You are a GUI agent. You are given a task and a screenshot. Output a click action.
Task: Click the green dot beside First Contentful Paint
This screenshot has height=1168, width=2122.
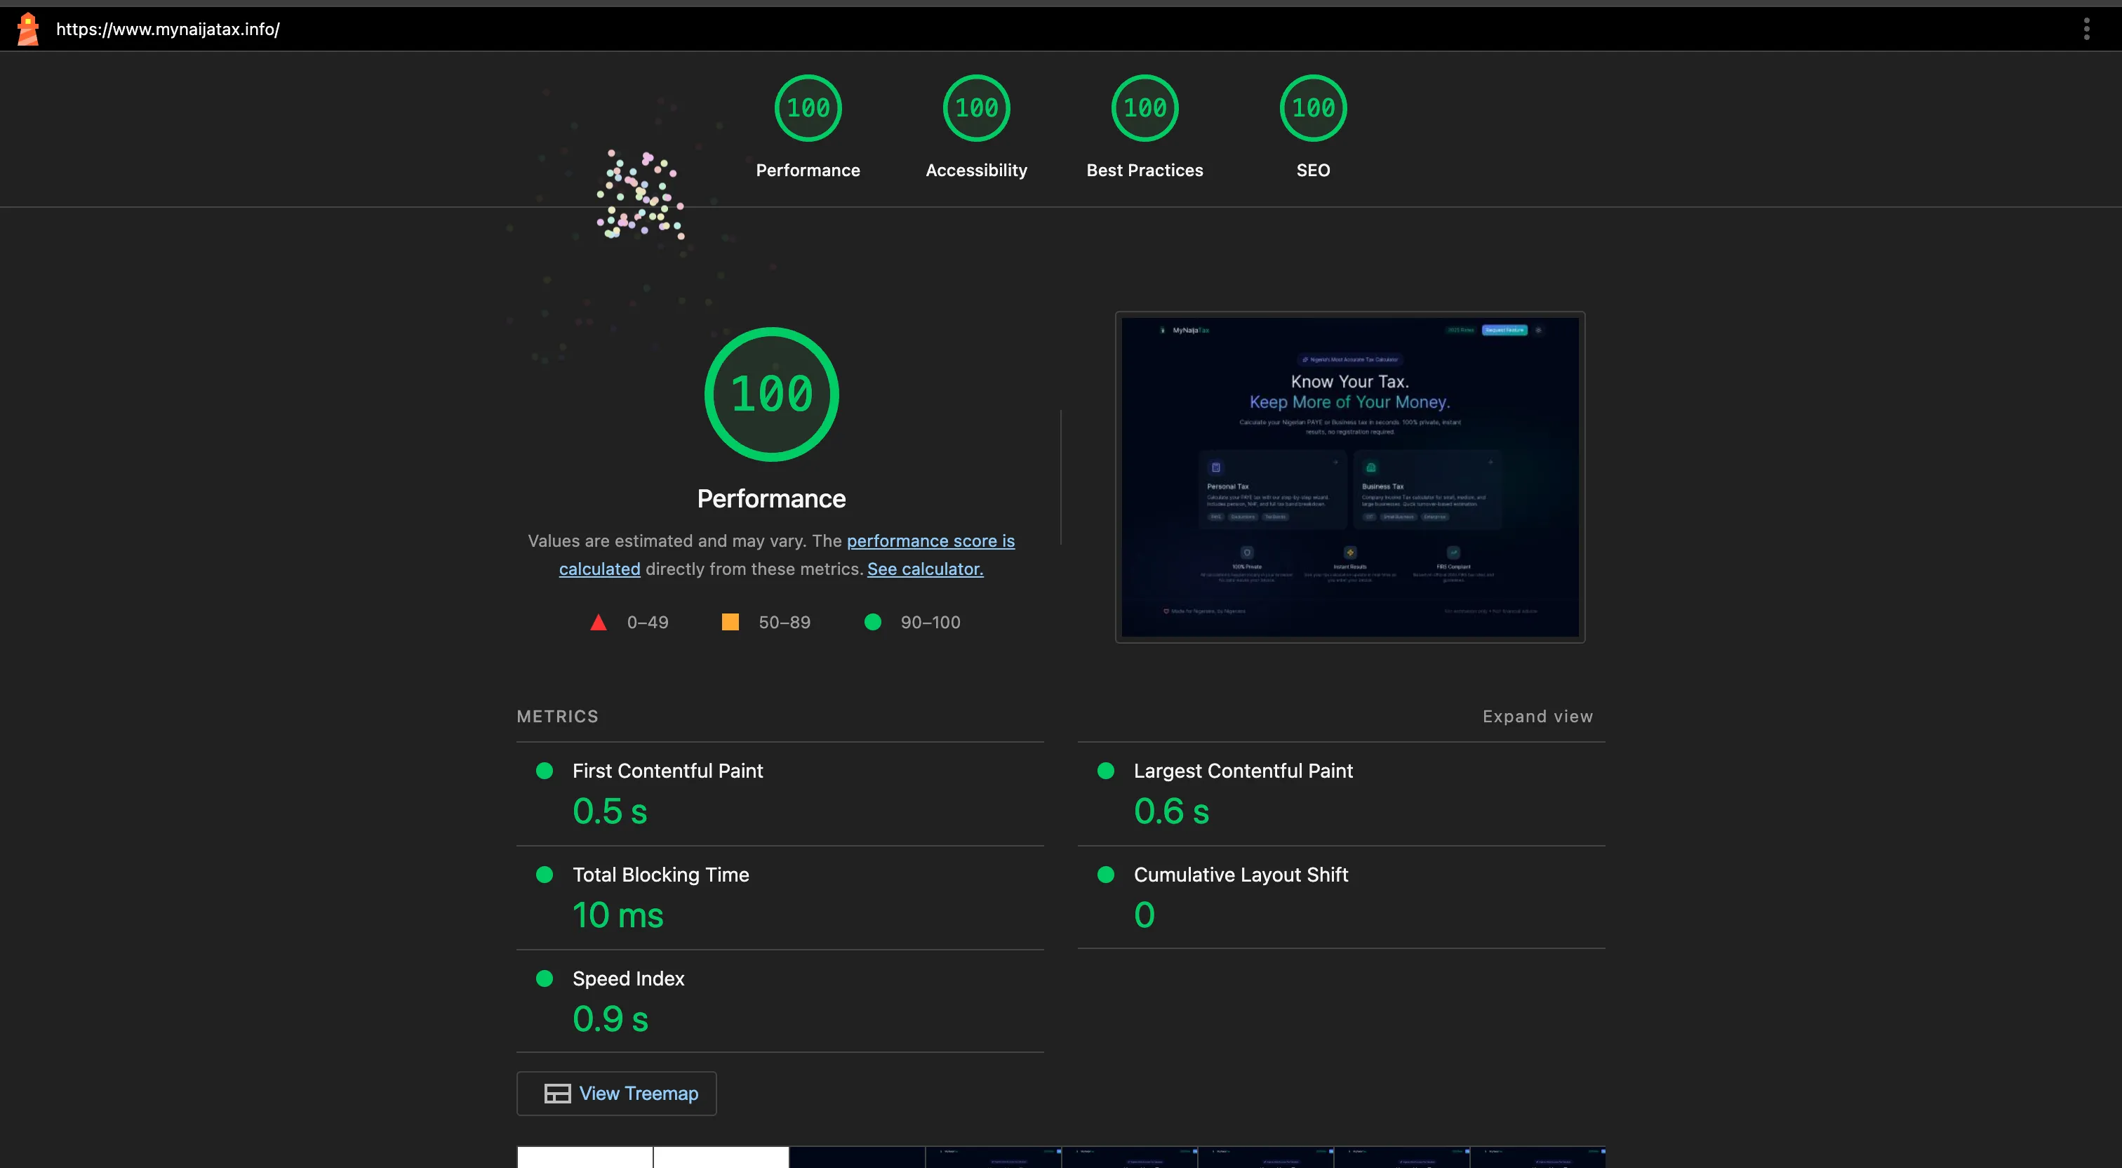pyautogui.click(x=544, y=771)
